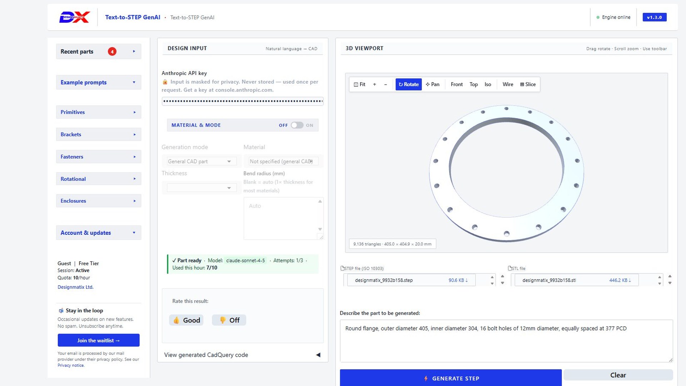The image size is (686, 386).
Task: Click the Fit view toolbar icon
Action: click(359, 84)
